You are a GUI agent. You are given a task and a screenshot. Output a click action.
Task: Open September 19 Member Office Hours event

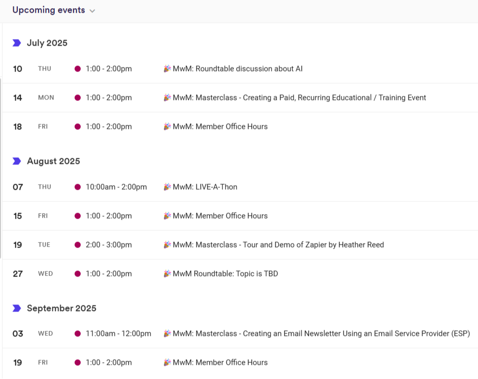220,362
